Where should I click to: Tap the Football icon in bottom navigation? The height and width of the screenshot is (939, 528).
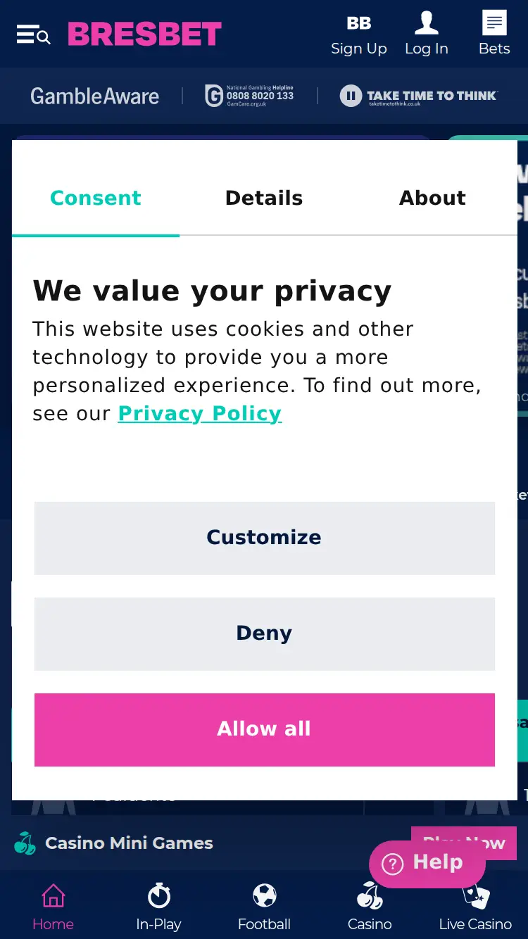[x=264, y=895]
